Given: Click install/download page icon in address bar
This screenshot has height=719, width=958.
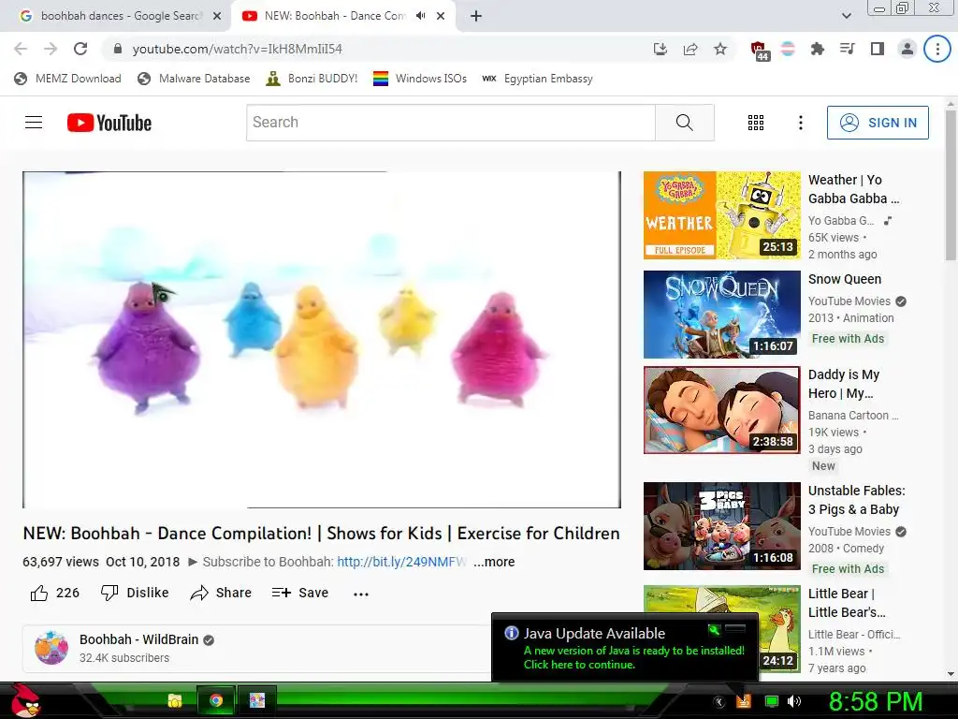Looking at the screenshot, I should coord(660,49).
